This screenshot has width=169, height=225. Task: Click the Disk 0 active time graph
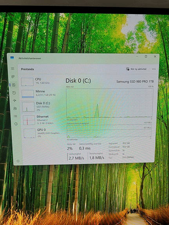(109, 103)
